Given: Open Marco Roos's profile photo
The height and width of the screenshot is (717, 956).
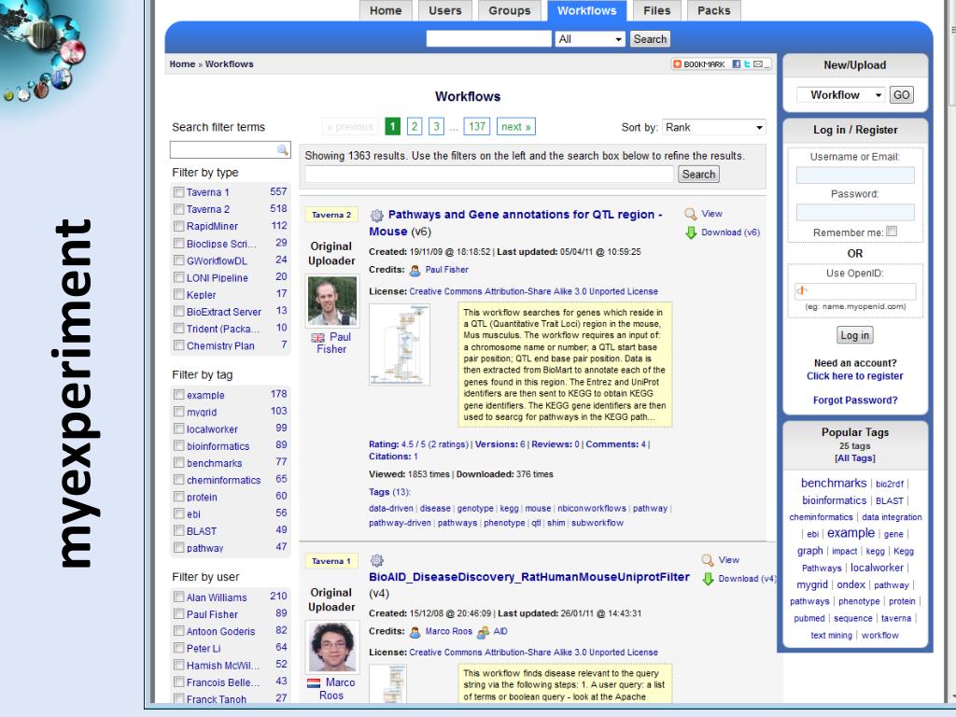Looking at the screenshot, I should [x=331, y=646].
